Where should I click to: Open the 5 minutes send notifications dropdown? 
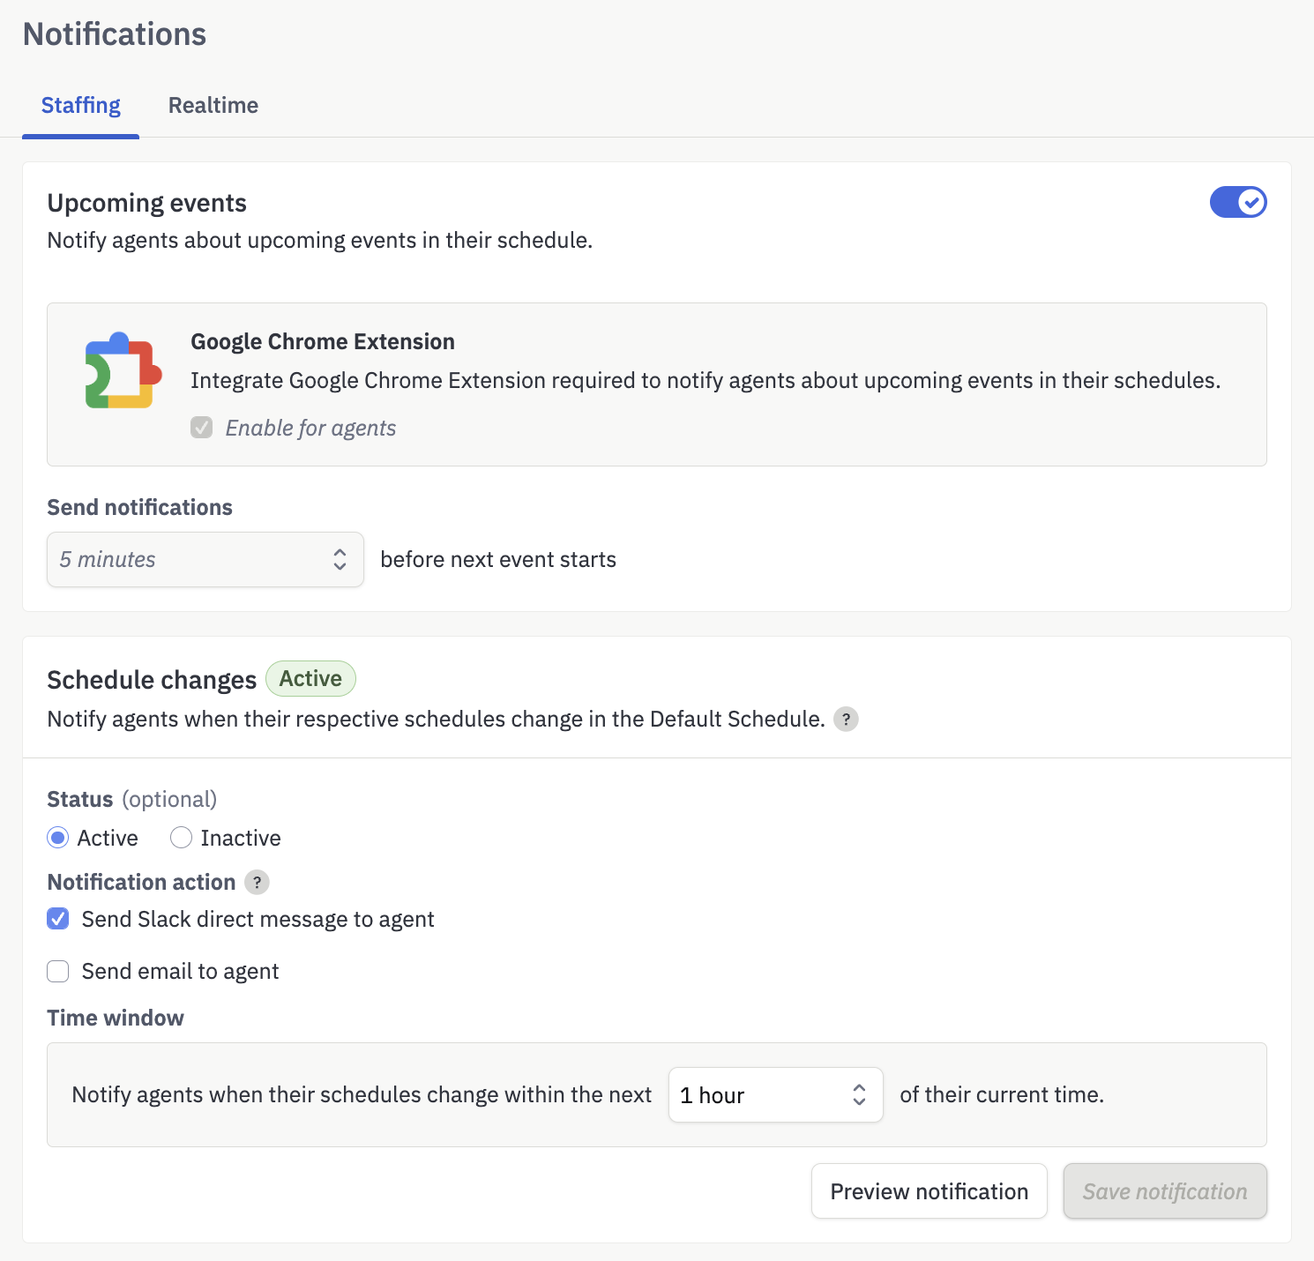click(205, 559)
